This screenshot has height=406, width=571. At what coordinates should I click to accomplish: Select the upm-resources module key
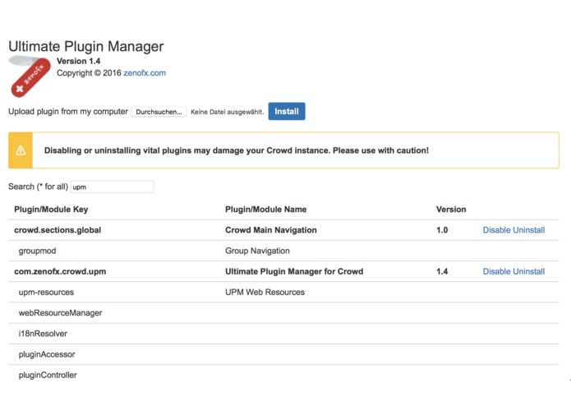tap(46, 293)
